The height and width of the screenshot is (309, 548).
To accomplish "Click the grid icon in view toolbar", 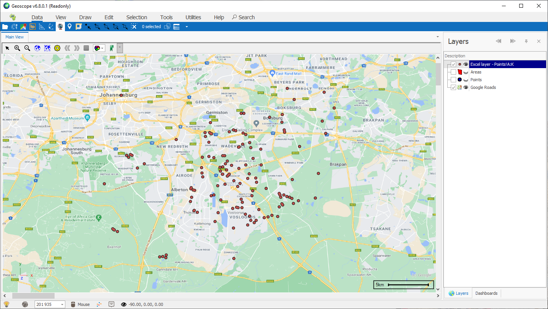I will click(x=86, y=48).
